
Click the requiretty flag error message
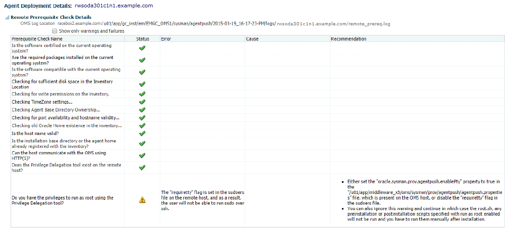pyautogui.click(x=202, y=200)
